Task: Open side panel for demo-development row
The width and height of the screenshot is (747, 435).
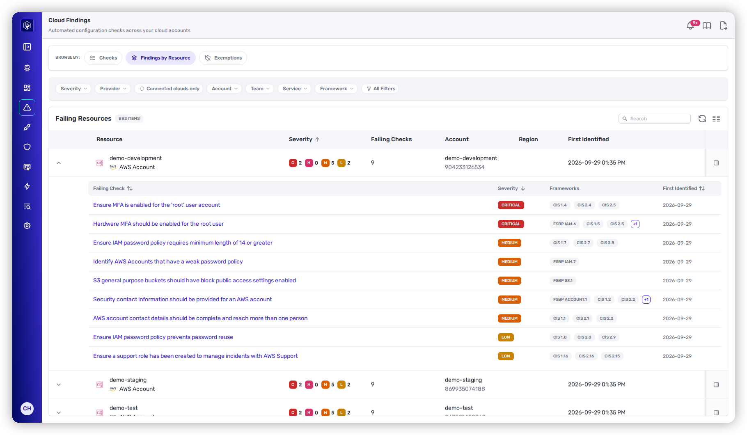Action: pos(716,163)
